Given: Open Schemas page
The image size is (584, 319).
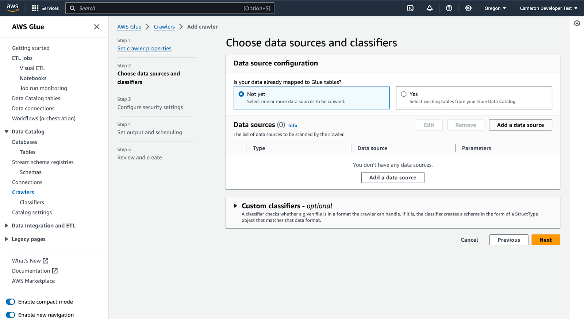Looking at the screenshot, I should tap(31, 172).
